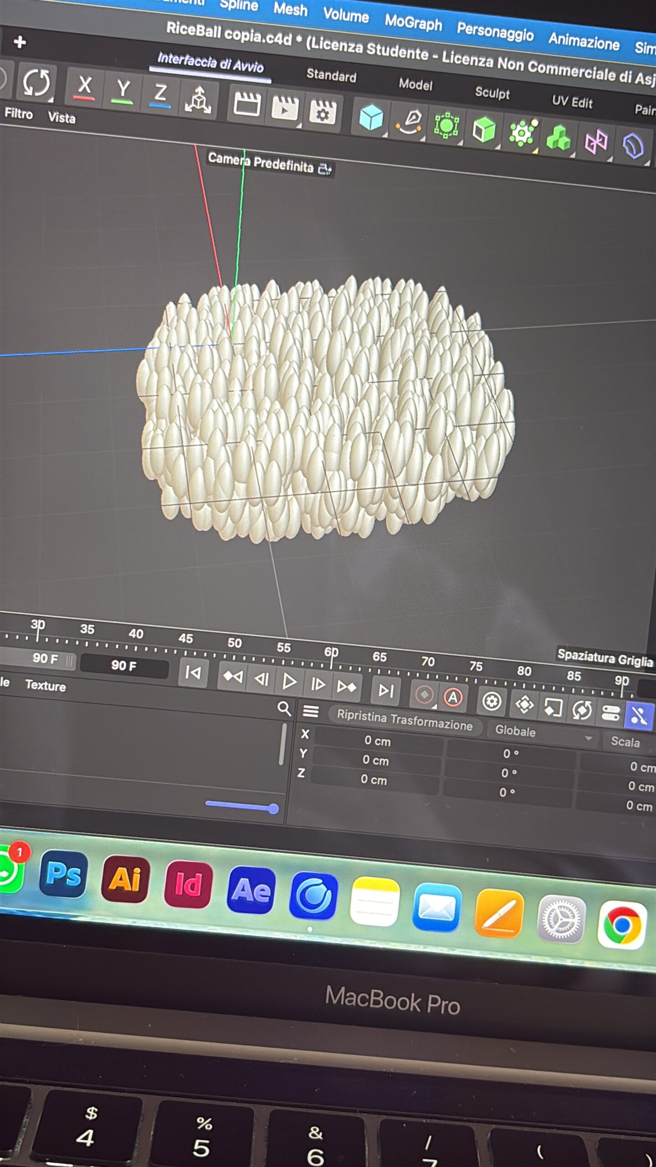656x1167 pixels.
Task: Open the MoGraph menu
Action: click(x=413, y=22)
